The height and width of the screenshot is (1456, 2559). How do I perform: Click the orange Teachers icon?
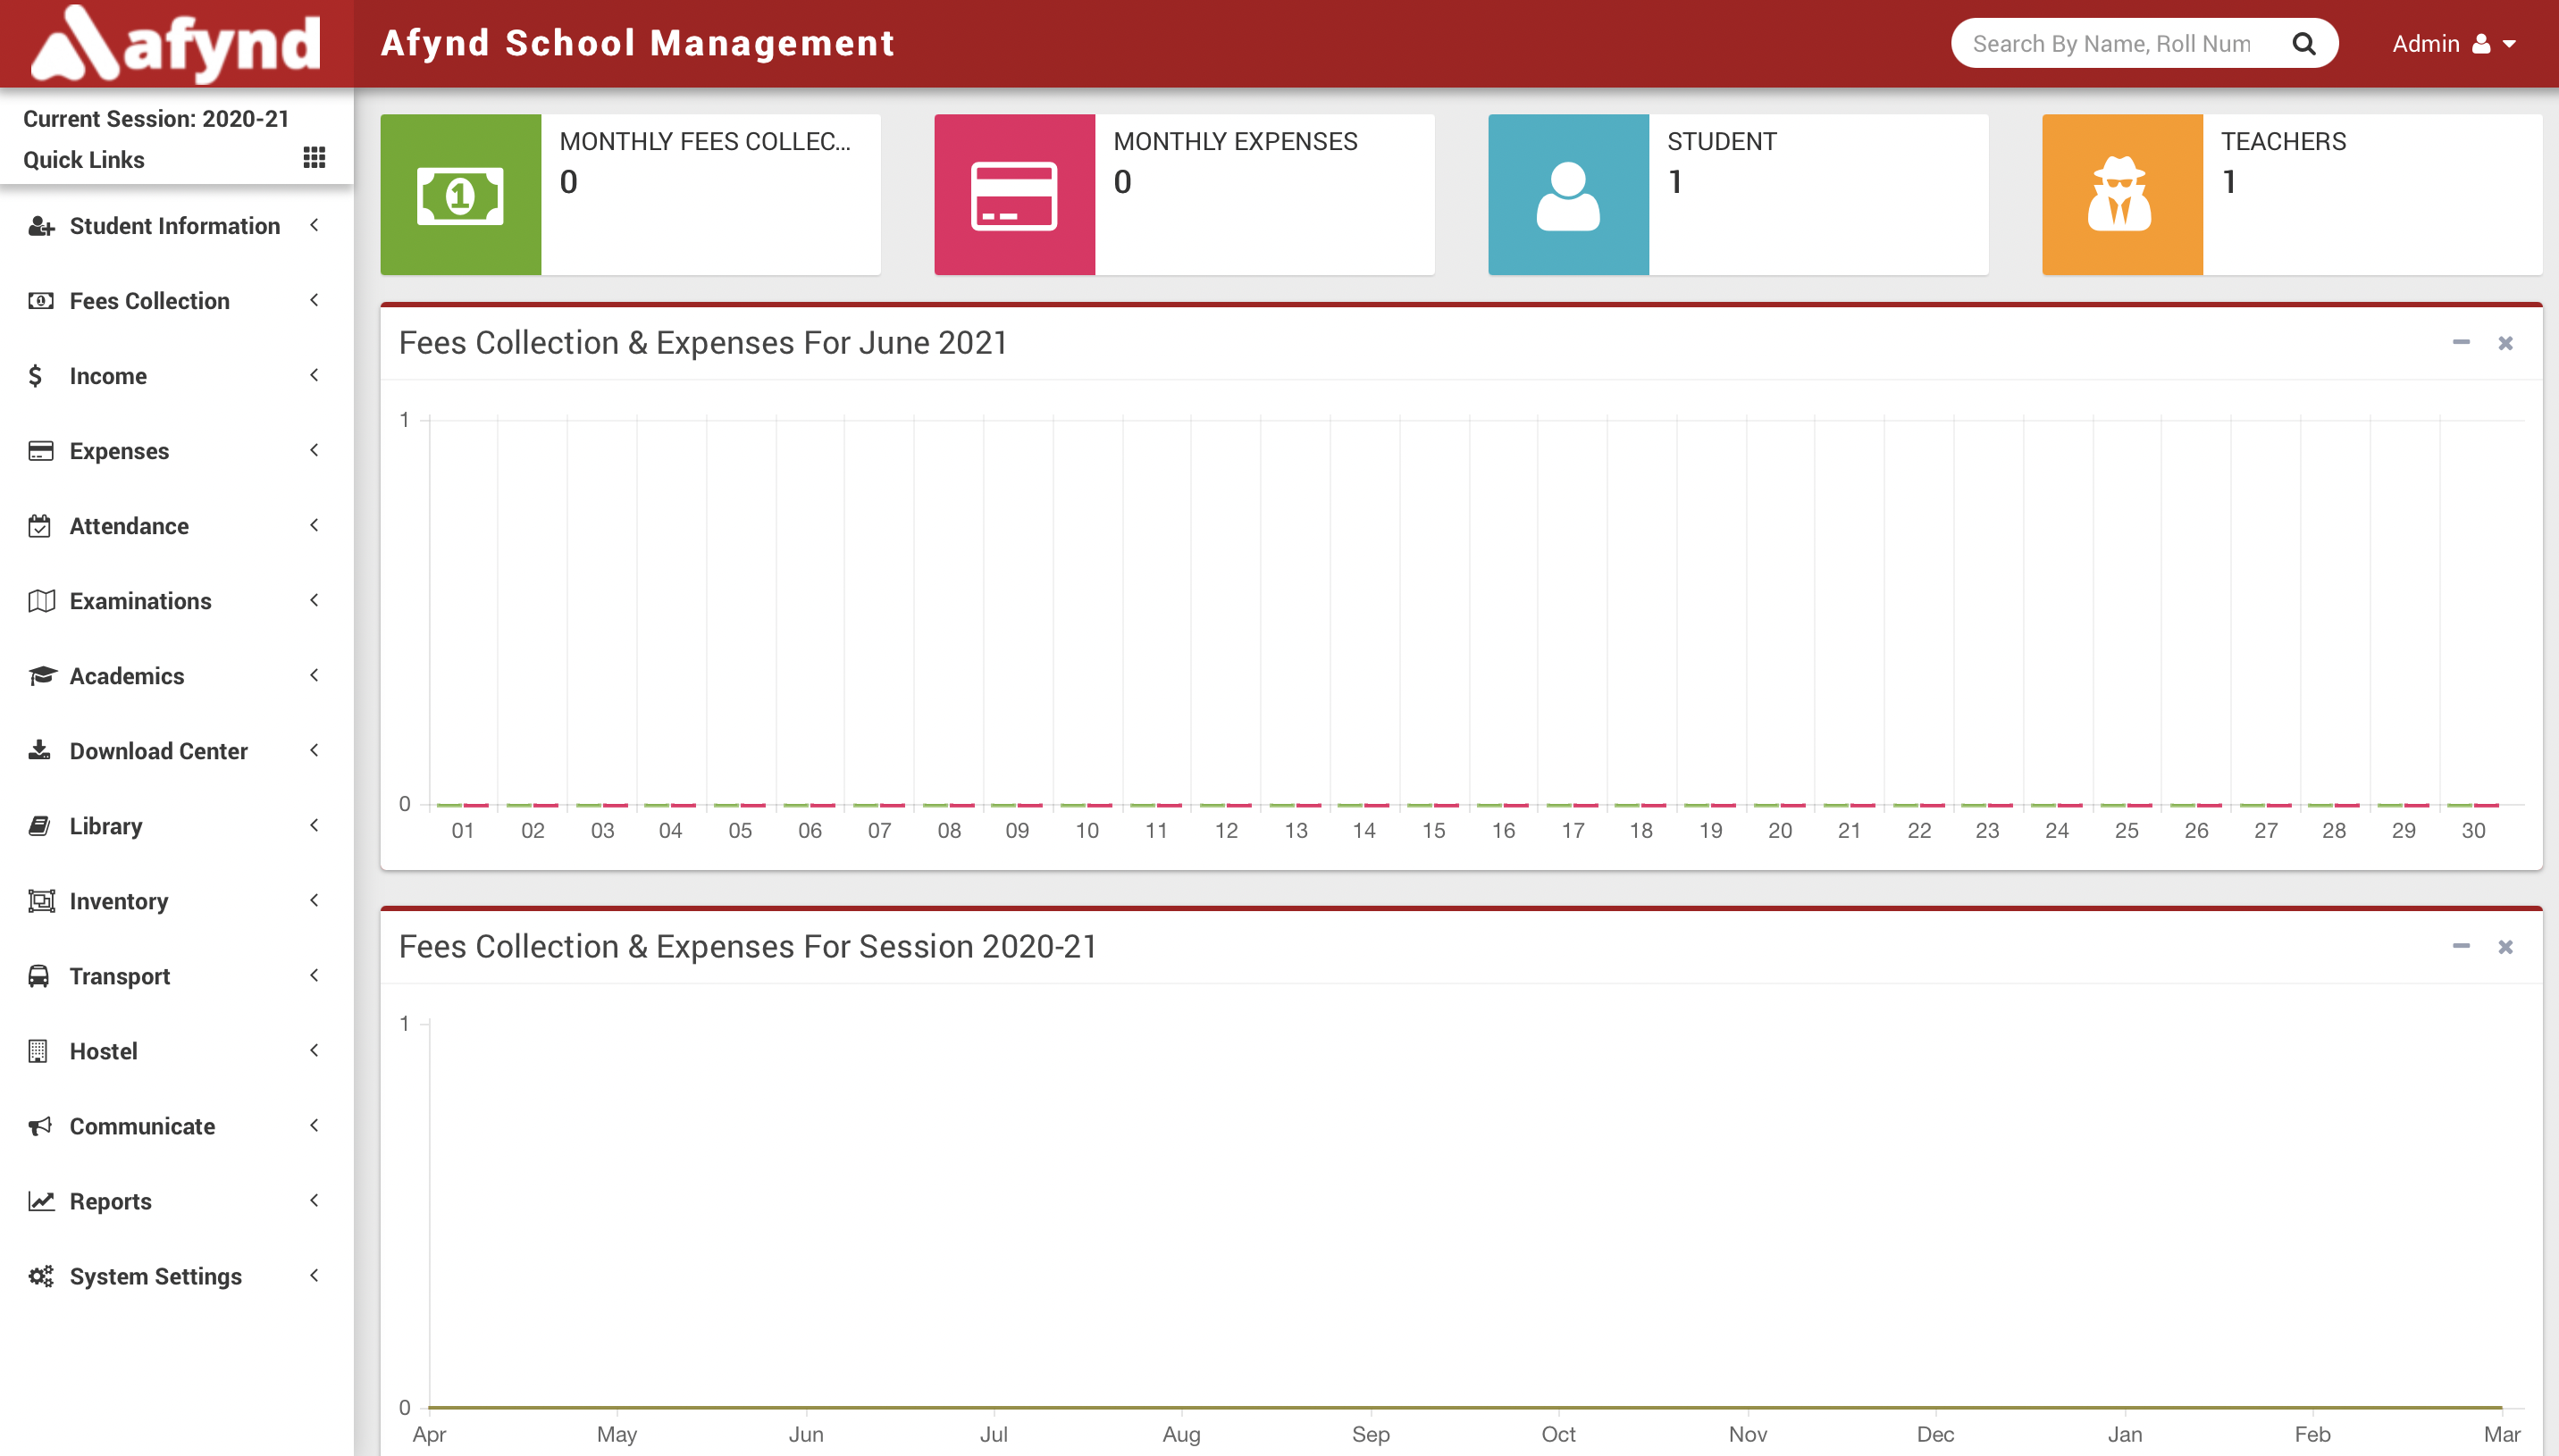[x=2121, y=195]
